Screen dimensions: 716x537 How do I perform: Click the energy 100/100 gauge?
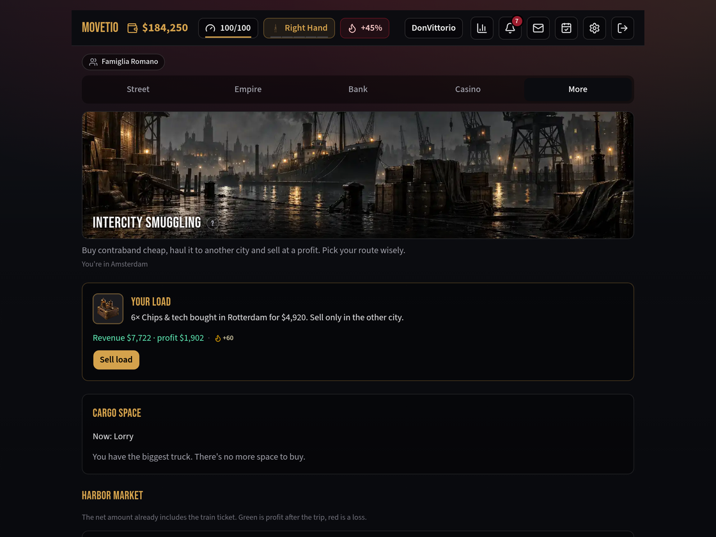click(x=228, y=28)
